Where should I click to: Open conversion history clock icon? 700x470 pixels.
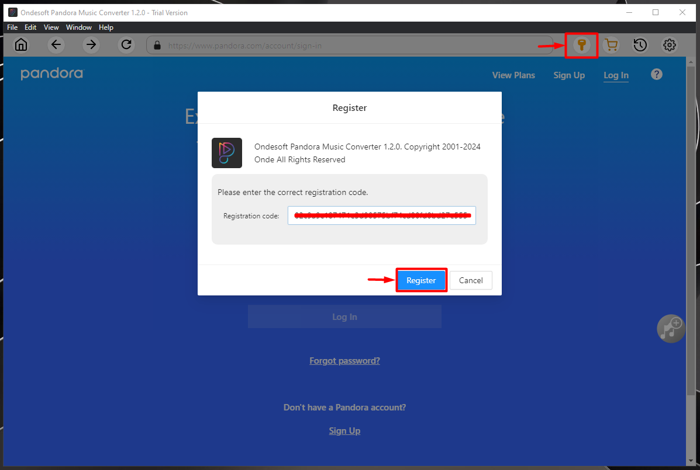pos(640,45)
